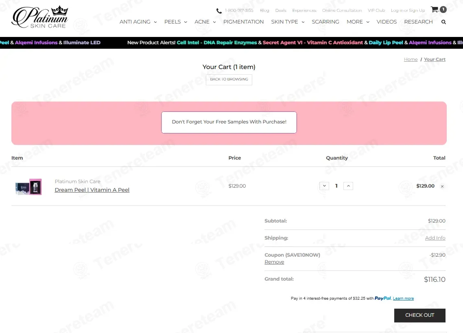Screen dimensions: 463x333
Task: Open the Blog link
Action: coord(264,10)
